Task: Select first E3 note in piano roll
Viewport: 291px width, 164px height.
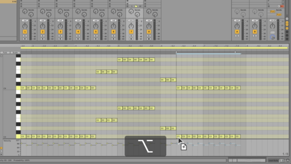Action: click(98, 120)
